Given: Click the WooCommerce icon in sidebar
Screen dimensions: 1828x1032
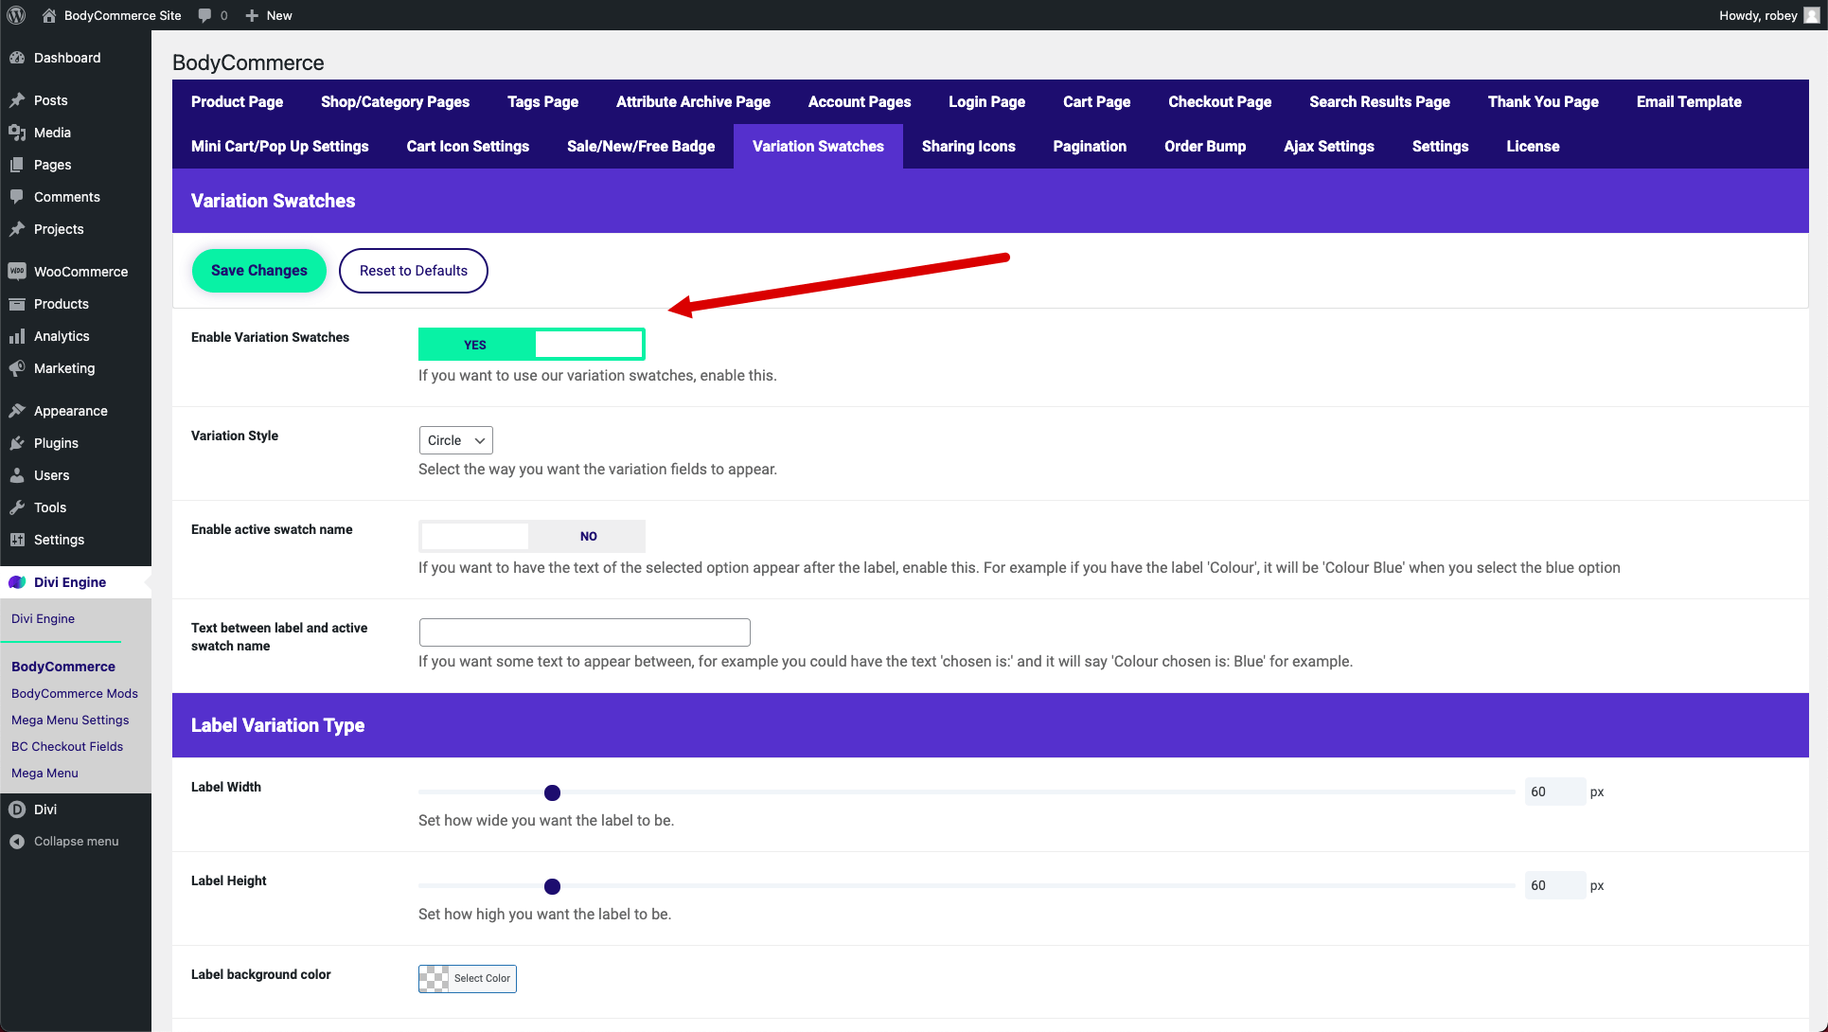Looking at the screenshot, I should pos(18,270).
